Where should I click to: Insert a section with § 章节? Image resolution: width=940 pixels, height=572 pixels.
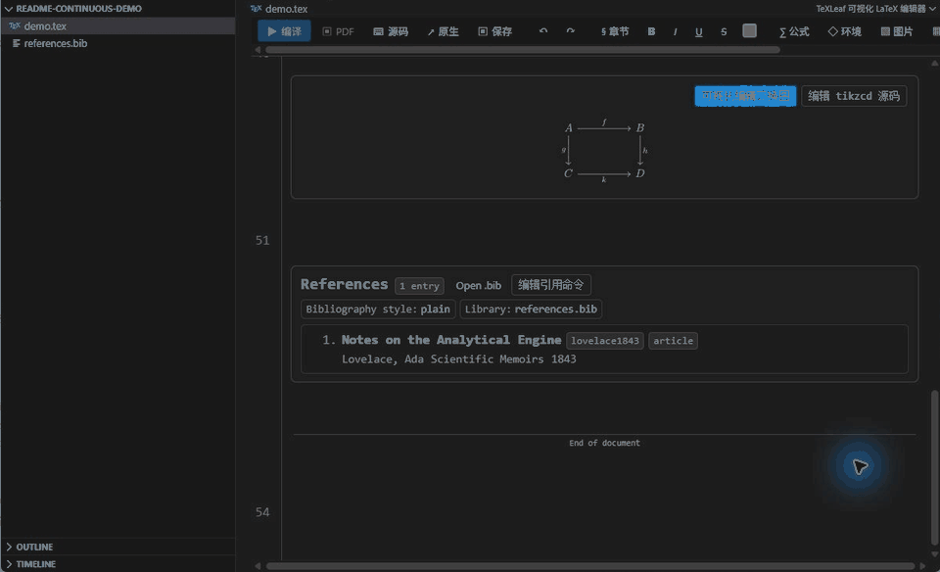pos(615,31)
